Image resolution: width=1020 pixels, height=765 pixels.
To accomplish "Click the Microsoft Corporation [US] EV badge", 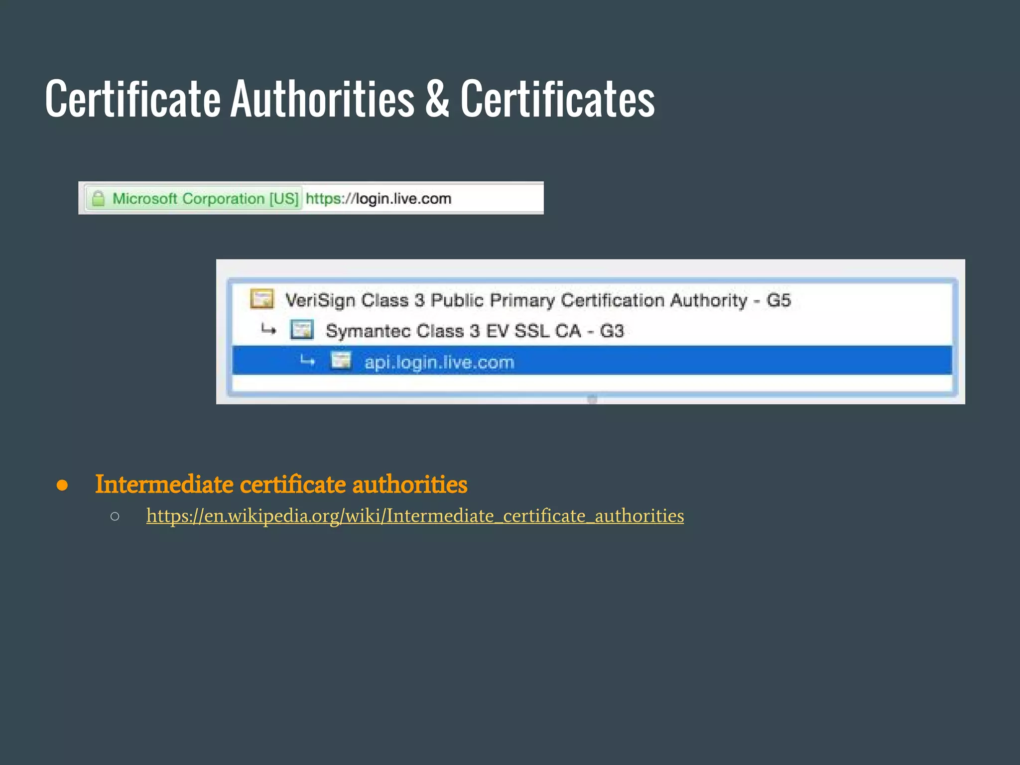I will tap(194, 198).
